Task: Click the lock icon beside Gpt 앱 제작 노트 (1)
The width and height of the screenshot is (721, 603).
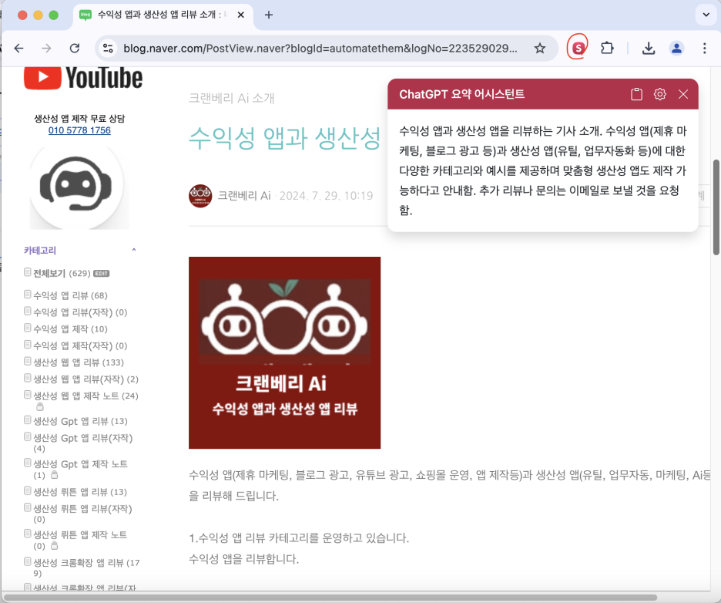Action: tap(54, 474)
